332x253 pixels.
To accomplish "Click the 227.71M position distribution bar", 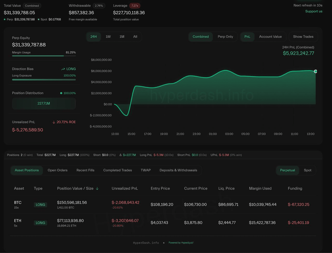I will [x=44, y=103].
